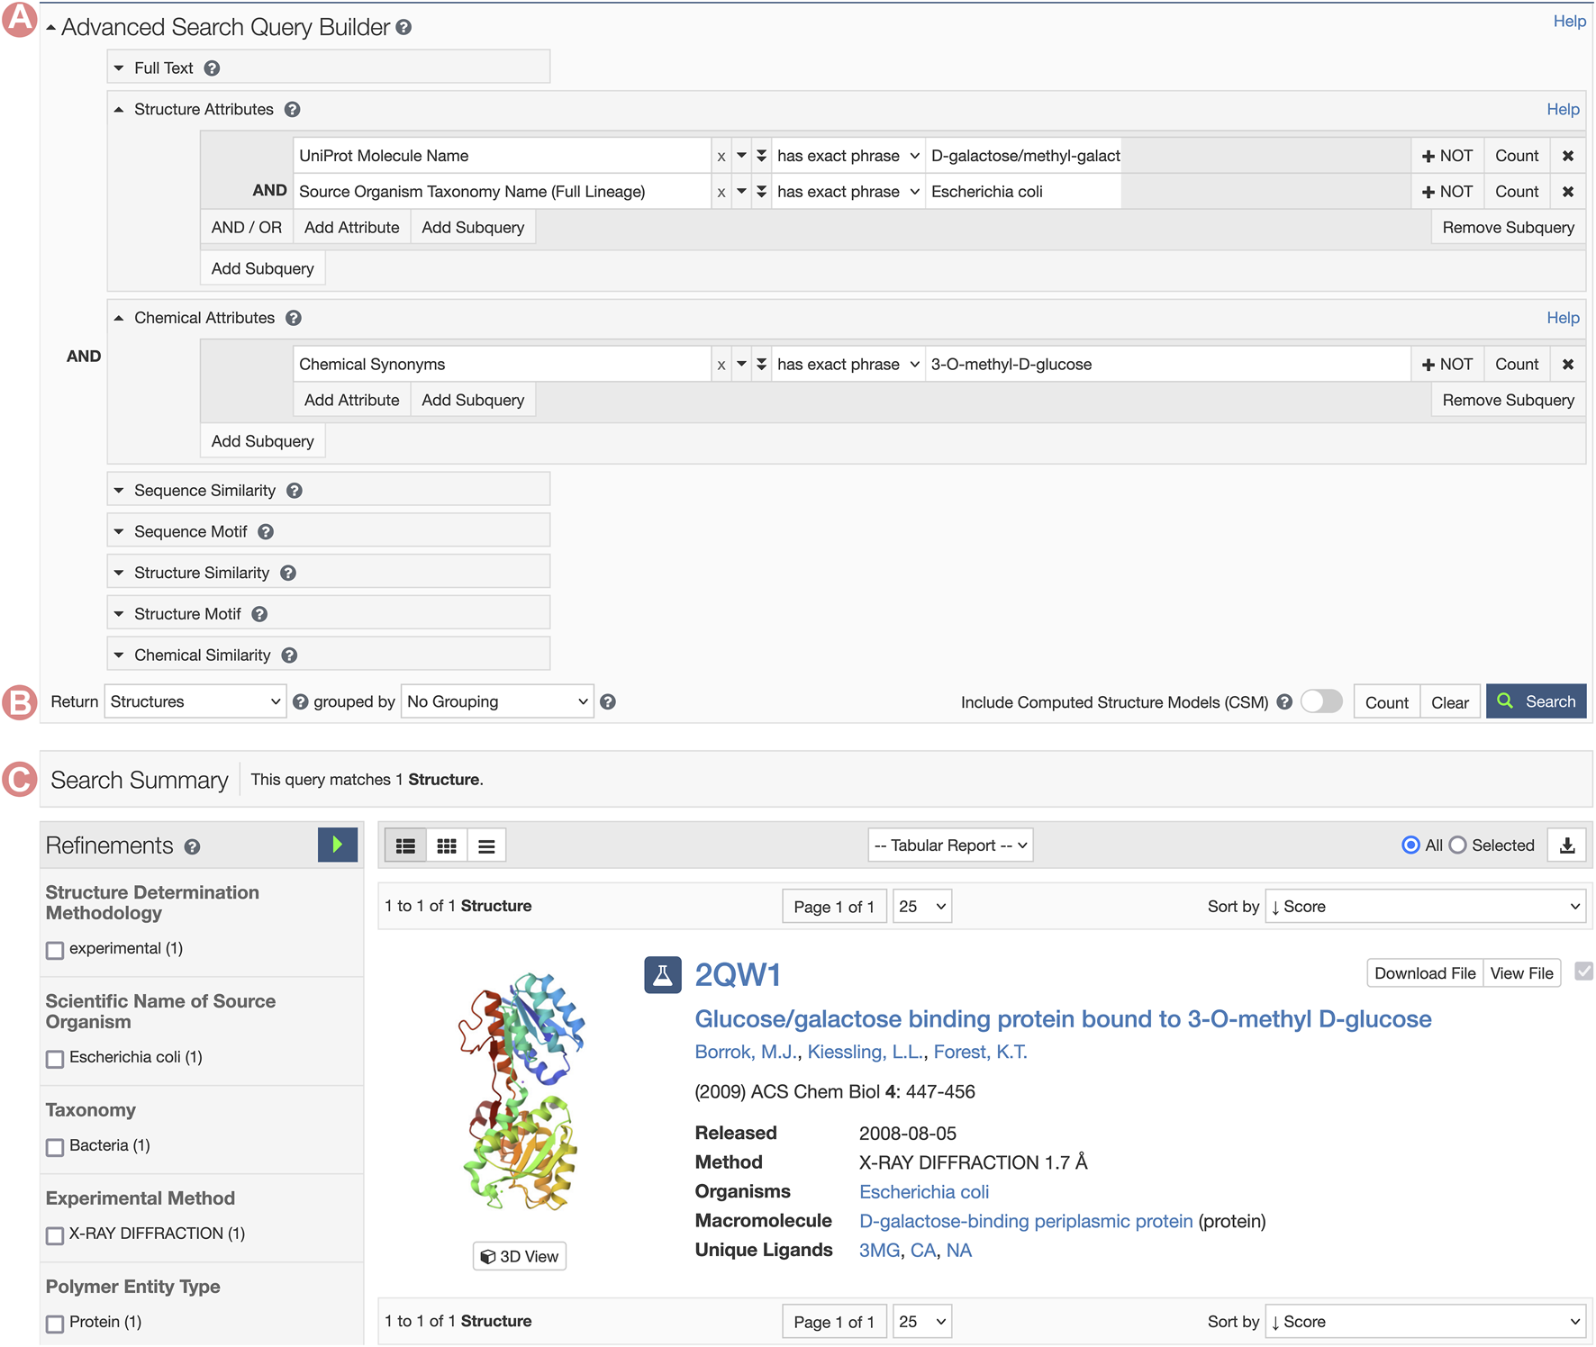Screen dimensions: 1596x1347
Task: Click the 3-O-methyl-D-glucose value input field
Action: (1166, 365)
